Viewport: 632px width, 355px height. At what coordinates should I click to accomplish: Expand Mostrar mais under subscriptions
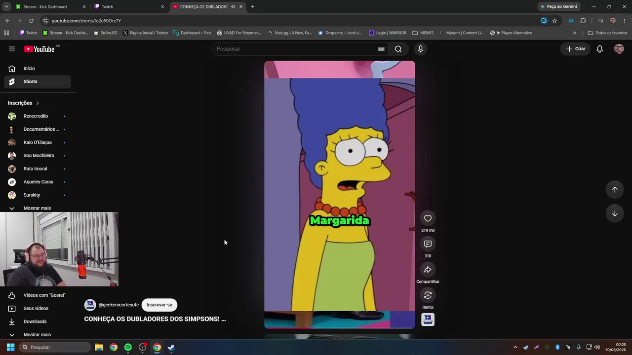pyautogui.click(x=38, y=208)
